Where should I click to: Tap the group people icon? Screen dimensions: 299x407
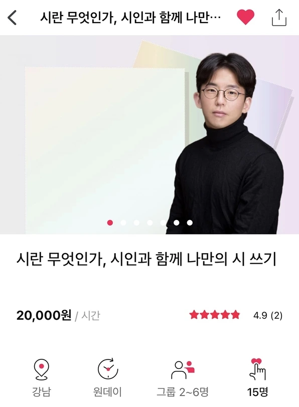click(x=183, y=369)
